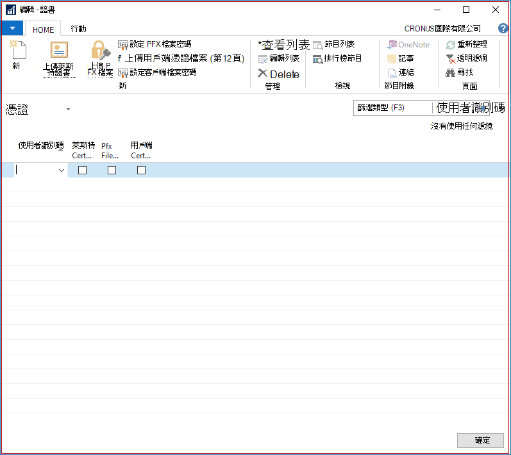Viewport: 511px width, 455px height.
Task: Click the 上傳 PFX 檔案 padlock icon
Action: 101,50
